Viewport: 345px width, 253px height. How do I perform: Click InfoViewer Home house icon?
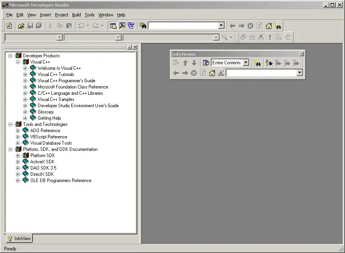tap(212, 73)
